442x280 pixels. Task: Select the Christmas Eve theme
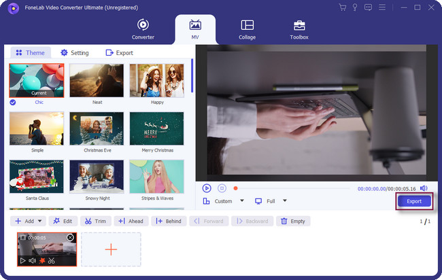tap(97, 128)
